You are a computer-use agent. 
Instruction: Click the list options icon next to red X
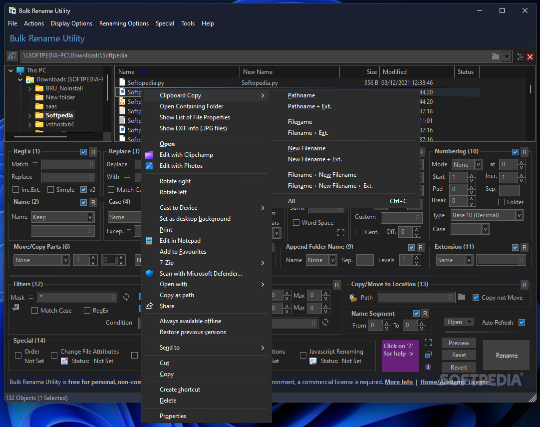pos(520,57)
